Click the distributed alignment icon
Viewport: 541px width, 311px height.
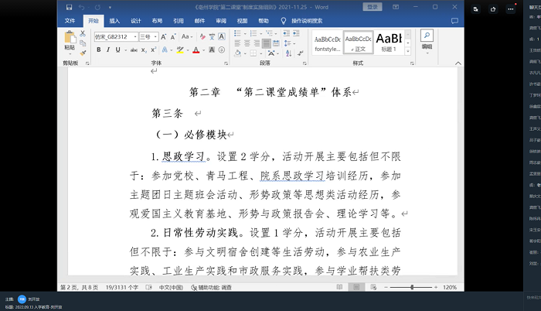[x=276, y=43]
